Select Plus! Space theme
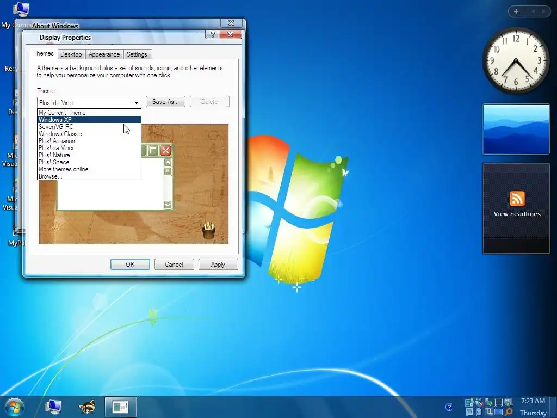Viewport: 557px width, 418px height. [89, 162]
